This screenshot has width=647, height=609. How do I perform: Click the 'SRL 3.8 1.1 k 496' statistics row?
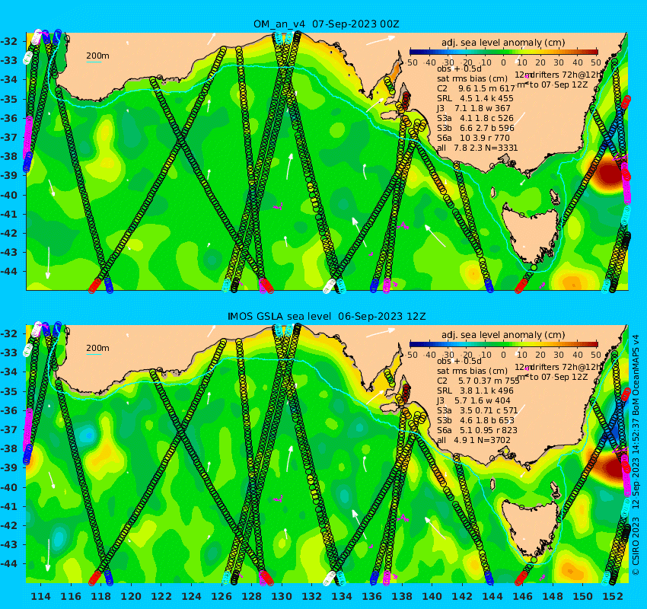click(x=475, y=391)
